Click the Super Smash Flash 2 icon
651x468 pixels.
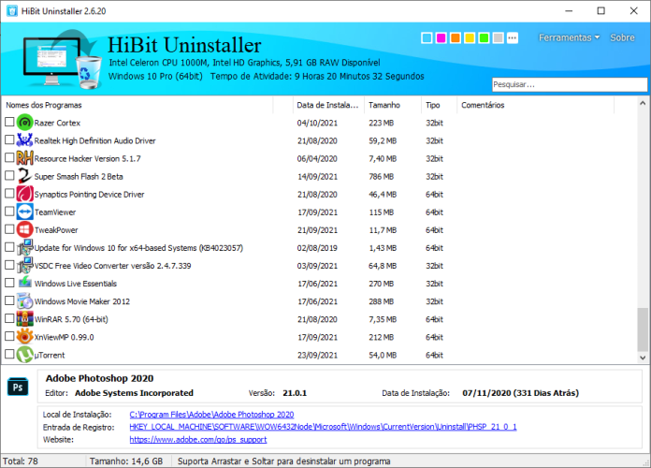click(25, 176)
